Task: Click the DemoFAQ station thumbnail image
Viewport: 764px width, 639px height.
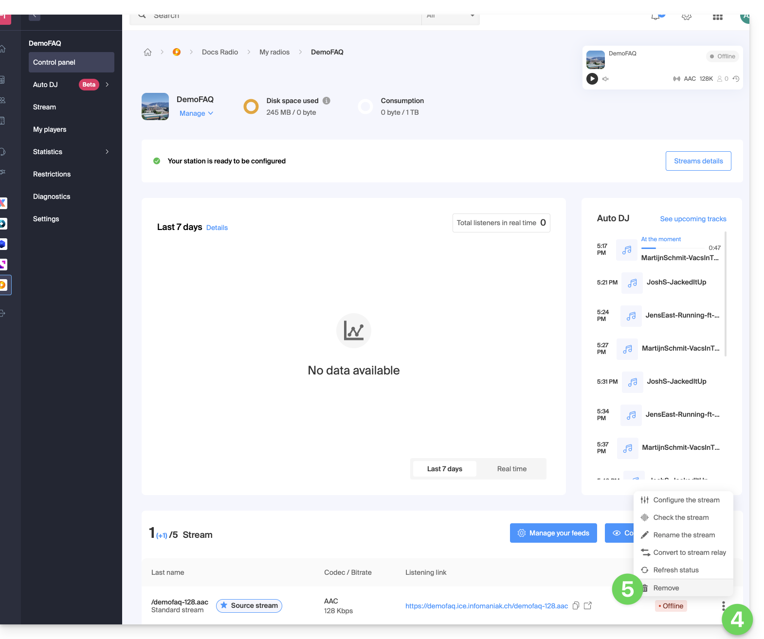Action: click(155, 106)
